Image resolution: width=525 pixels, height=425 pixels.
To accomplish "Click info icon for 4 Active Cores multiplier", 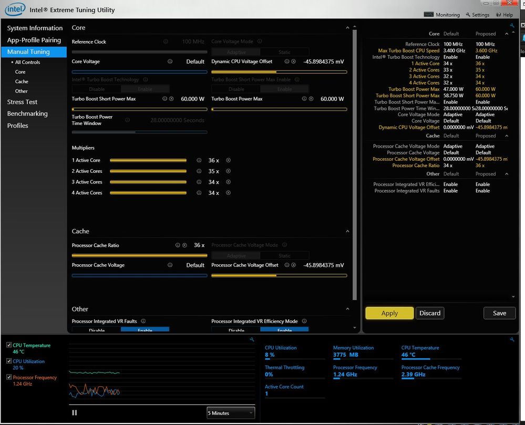I will click(x=199, y=193).
